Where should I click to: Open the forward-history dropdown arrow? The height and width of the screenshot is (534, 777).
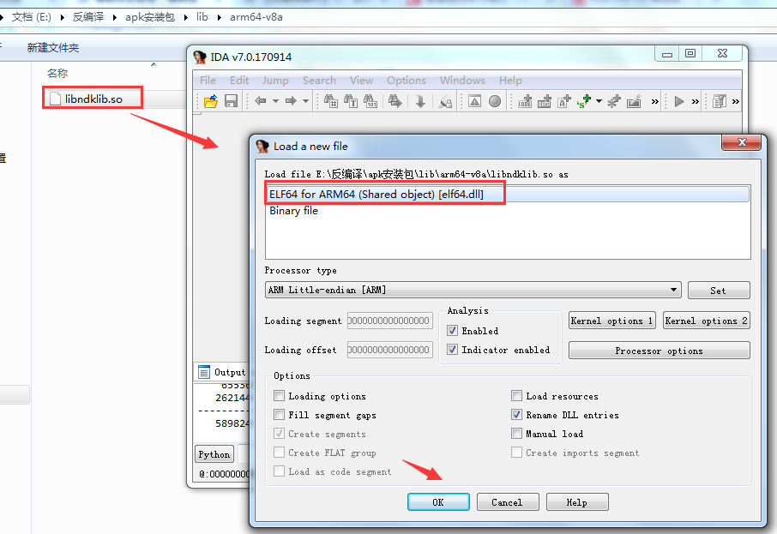coord(306,101)
